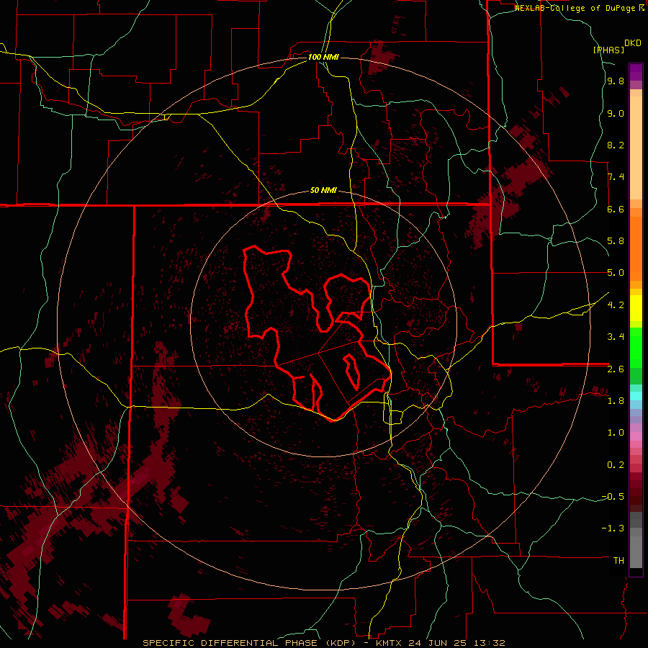648x648 pixels.
Task: Click the 50 NMI range ring label
Action: tap(323, 191)
